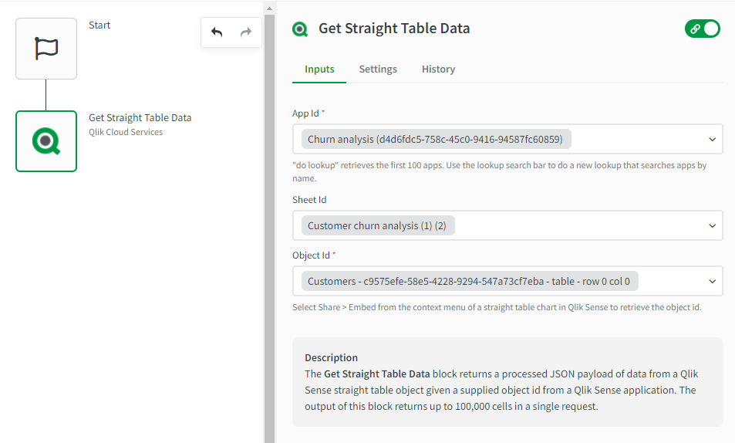Click the undo arrow icon
Image resolution: width=735 pixels, height=443 pixels.
coord(217,32)
